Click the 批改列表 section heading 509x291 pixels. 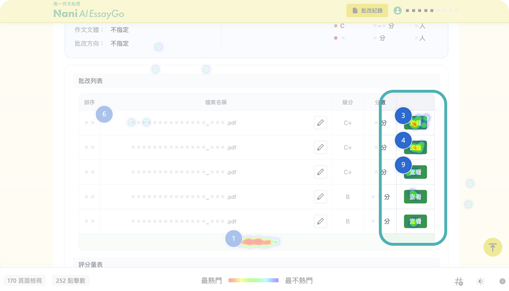[91, 81]
